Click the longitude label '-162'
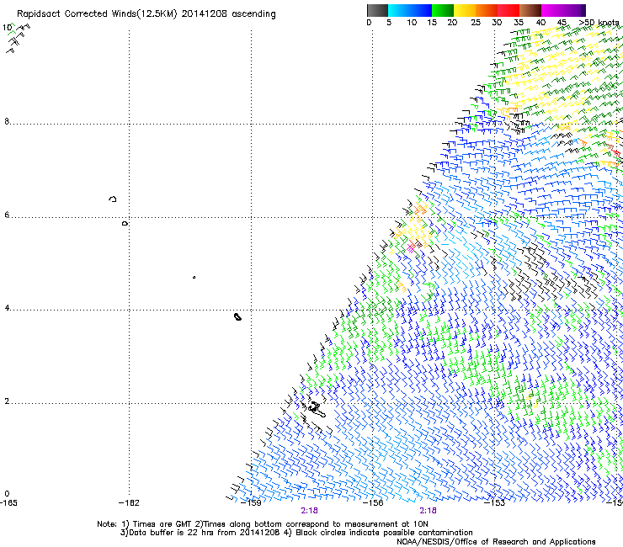The height and width of the screenshot is (547, 623). tap(129, 503)
